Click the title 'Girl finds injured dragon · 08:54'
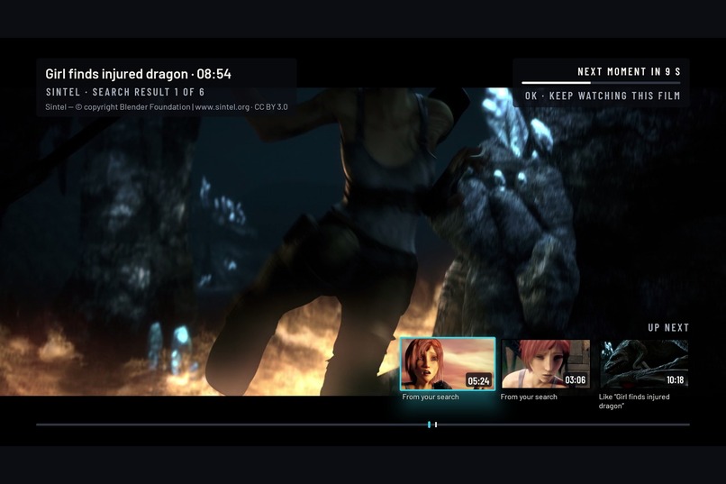 click(x=138, y=74)
